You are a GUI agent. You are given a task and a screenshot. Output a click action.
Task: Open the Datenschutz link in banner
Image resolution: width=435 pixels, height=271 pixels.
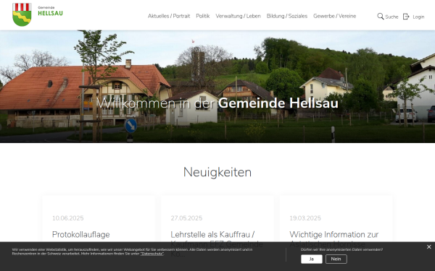(152, 254)
